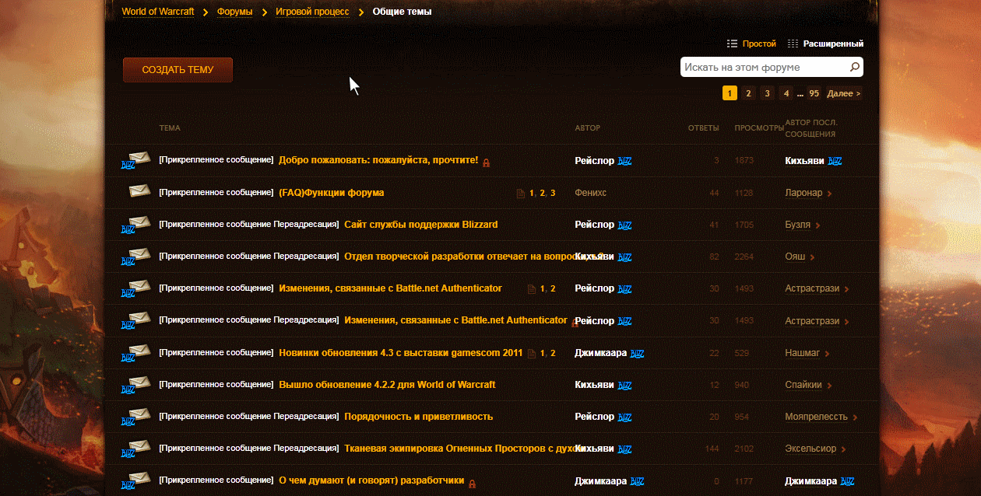Open topic Вышло обновление 4.2.2 для World of Warcraft
The image size is (981, 496).
pyautogui.click(x=387, y=385)
